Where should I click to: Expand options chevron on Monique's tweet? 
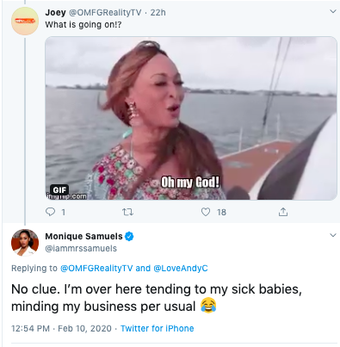[333, 235]
